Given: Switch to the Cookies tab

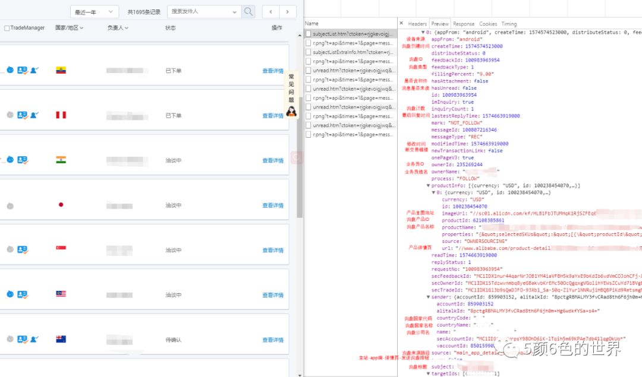Looking at the screenshot, I should pyautogui.click(x=488, y=24).
